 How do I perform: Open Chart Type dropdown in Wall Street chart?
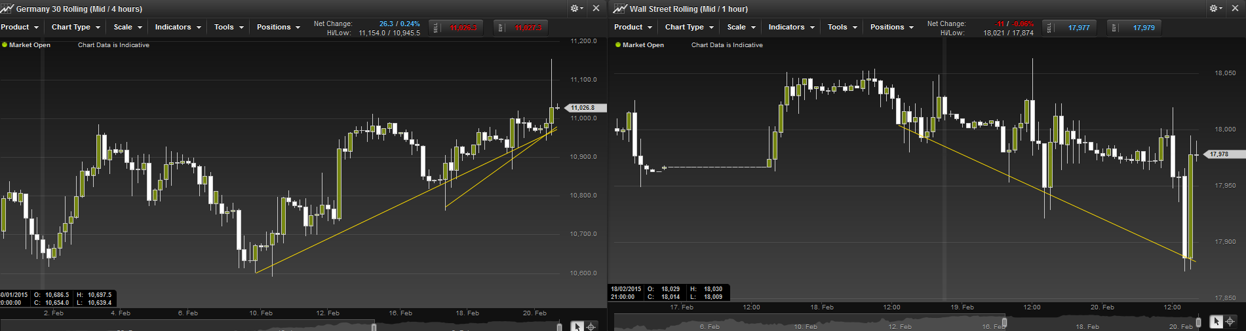click(x=690, y=27)
